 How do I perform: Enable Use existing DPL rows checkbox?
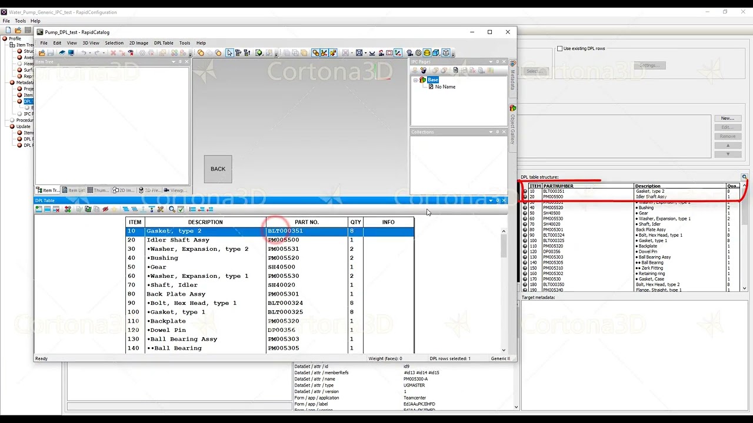(560, 49)
